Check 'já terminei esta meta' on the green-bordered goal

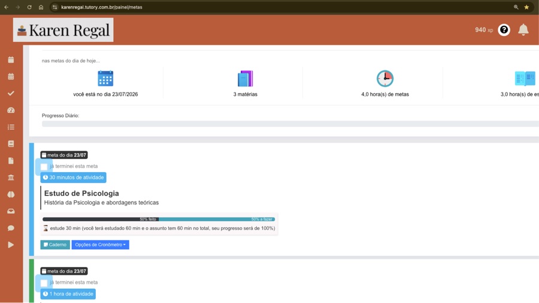click(44, 283)
